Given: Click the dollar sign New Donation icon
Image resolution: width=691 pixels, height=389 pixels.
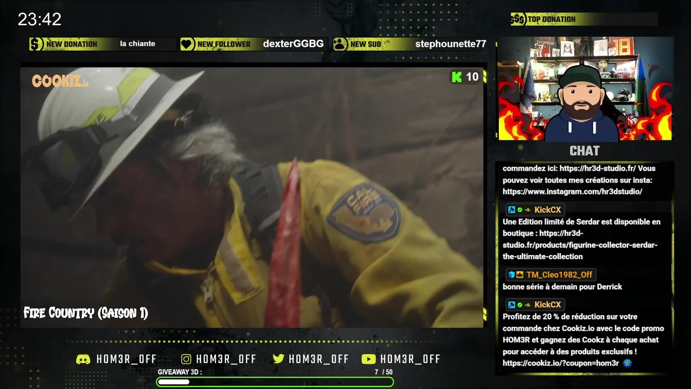Looking at the screenshot, I should point(36,44).
